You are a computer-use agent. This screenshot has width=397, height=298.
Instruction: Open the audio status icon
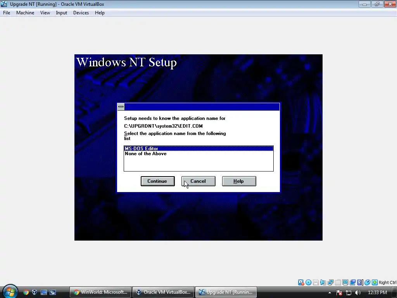click(323, 282)
